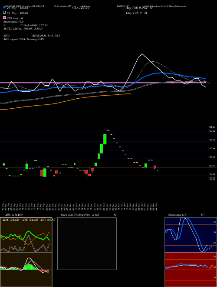The width and height of the screenshot is (217, 287).
Task: Click the 'Intra Day Trading Price & MR' title
Action: [80, 215]
